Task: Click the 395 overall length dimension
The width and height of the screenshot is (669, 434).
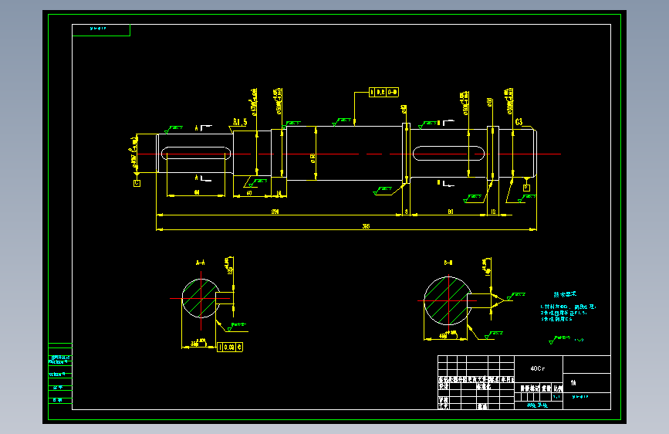Action: pyautogui.click(x=366, y=226)
